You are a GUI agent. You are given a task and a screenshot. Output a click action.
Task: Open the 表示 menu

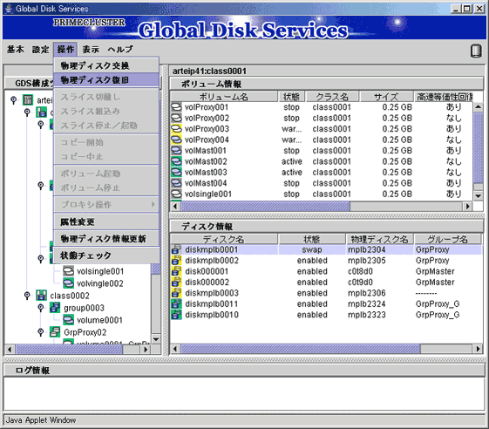coord(91,50)
